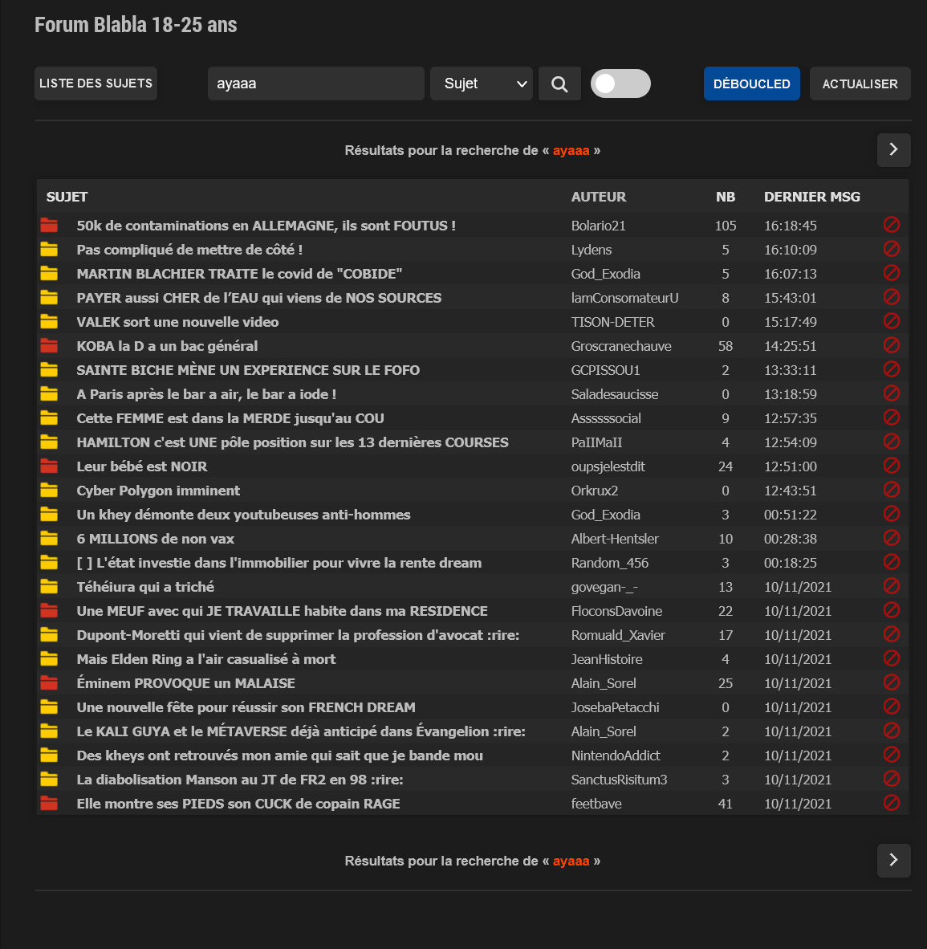
Task: Open topic HAMILTON c'est UNE pôle position
Action: 293,442
